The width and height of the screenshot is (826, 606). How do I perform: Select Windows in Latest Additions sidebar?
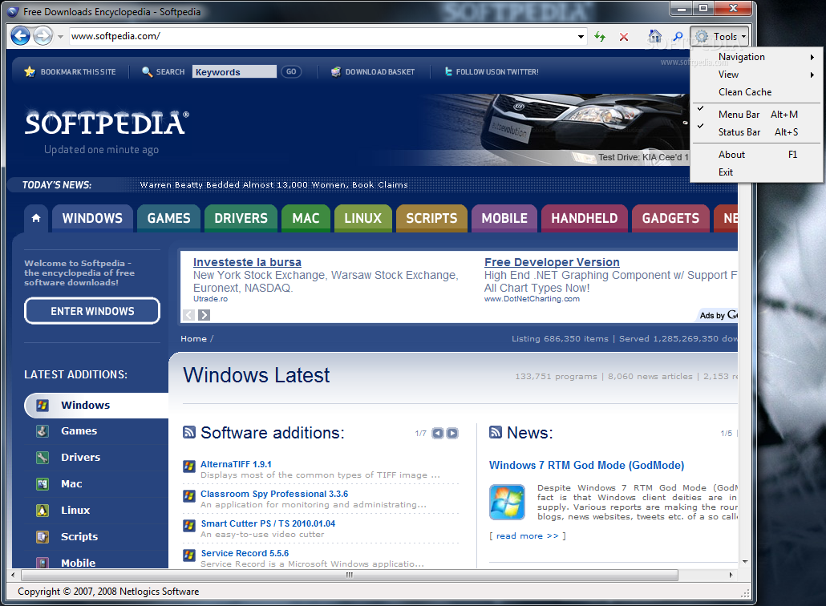click(x=96, y=405)
